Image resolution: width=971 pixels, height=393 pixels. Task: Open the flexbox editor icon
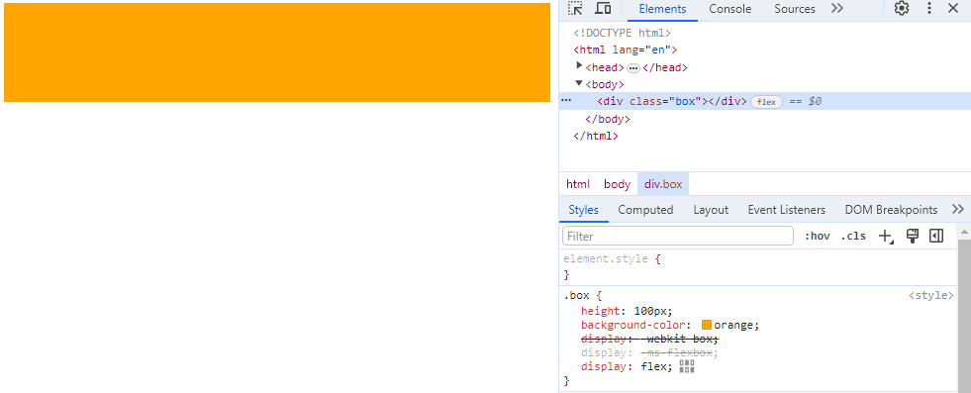[687, 367]
